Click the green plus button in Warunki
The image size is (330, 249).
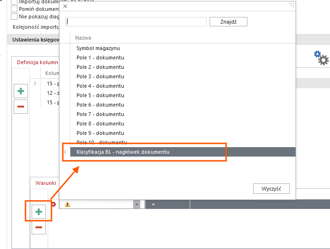coord(39,212)
